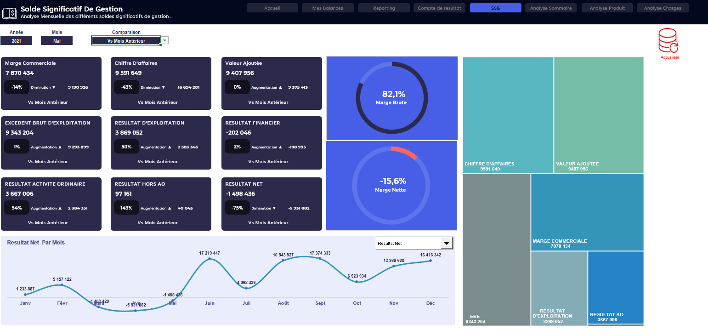708x335 pixels.
Task: Click the Resultat d'exploitation treemap tile
Action: 559,289
